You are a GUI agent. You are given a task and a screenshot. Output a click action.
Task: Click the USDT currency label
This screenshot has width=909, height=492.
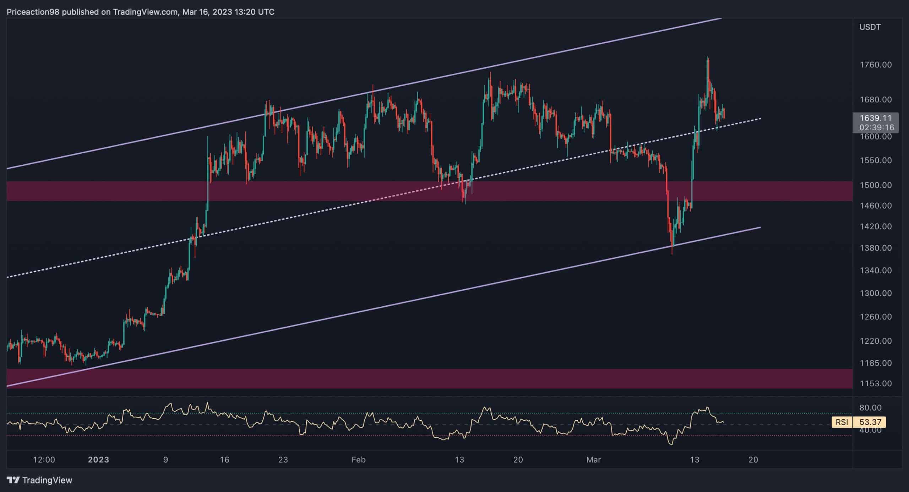click(870, 27)
